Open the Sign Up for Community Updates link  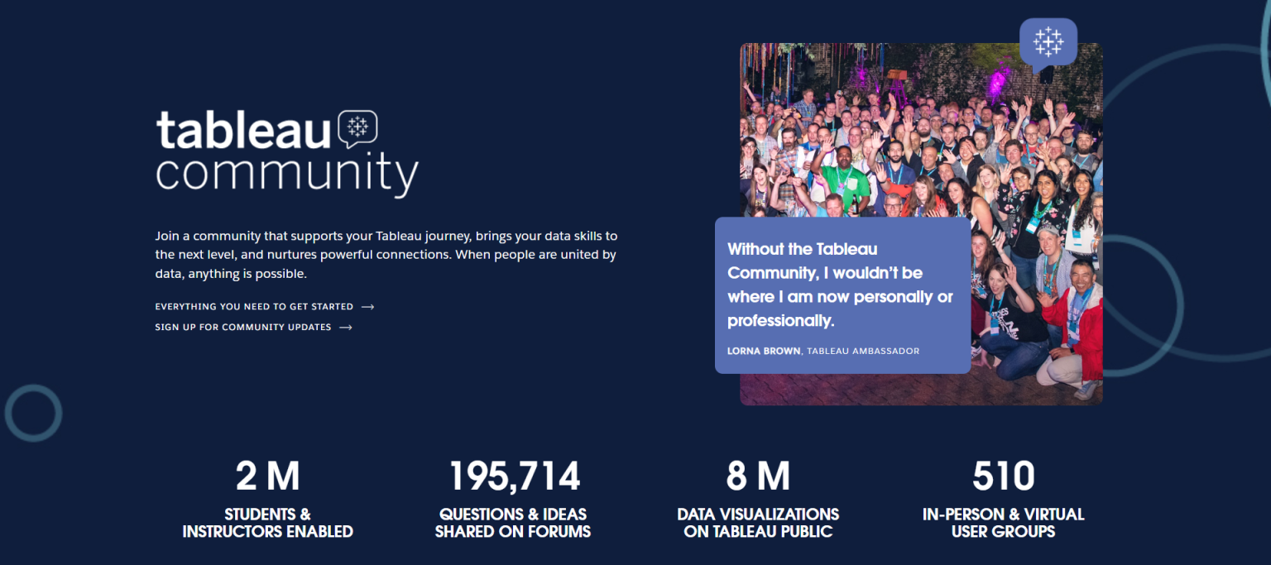point(242,328)
